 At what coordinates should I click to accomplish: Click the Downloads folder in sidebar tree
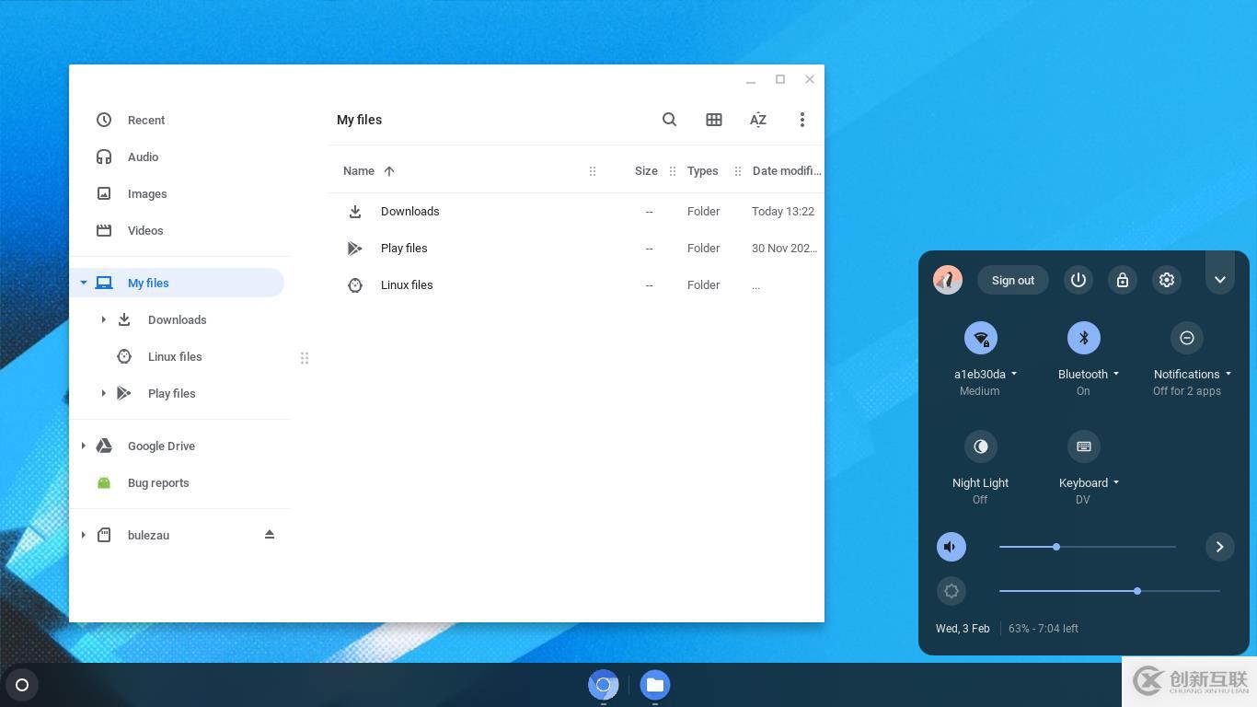tap(177, 319)
